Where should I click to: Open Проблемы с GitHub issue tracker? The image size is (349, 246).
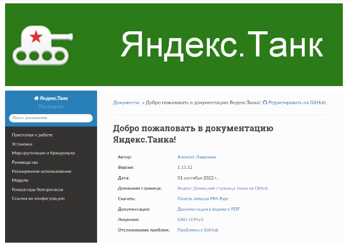pyautogui.click(x=198, y=230)
